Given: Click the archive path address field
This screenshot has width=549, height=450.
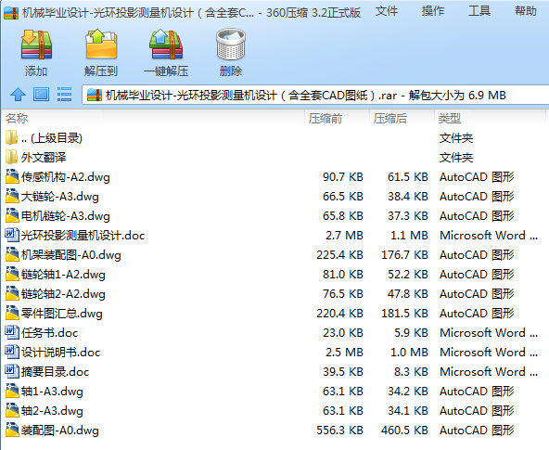Looking at the screenshot, I should point(315,95).
